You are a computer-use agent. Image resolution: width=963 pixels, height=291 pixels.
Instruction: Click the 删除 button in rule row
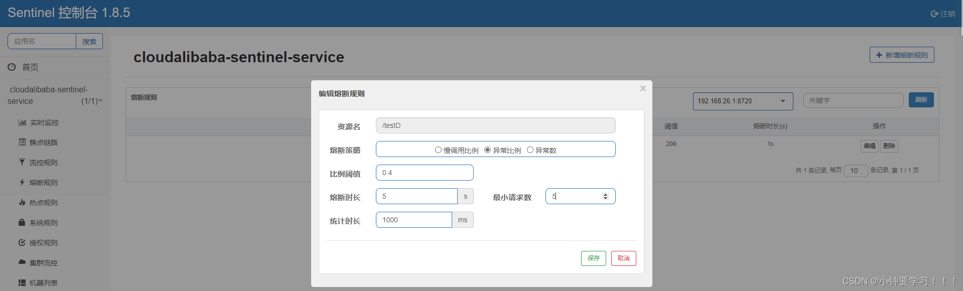(889, 146)
